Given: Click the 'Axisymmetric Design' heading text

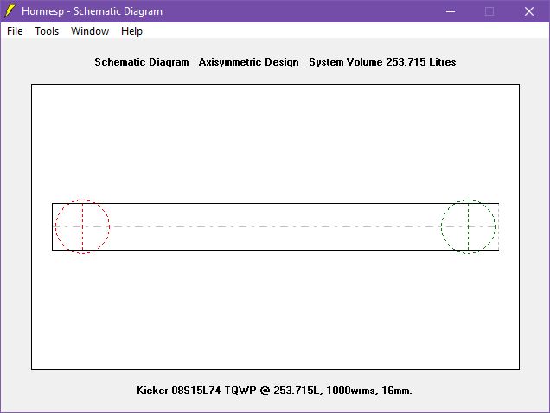Looking at the screenshot, I should click(249, 62).
